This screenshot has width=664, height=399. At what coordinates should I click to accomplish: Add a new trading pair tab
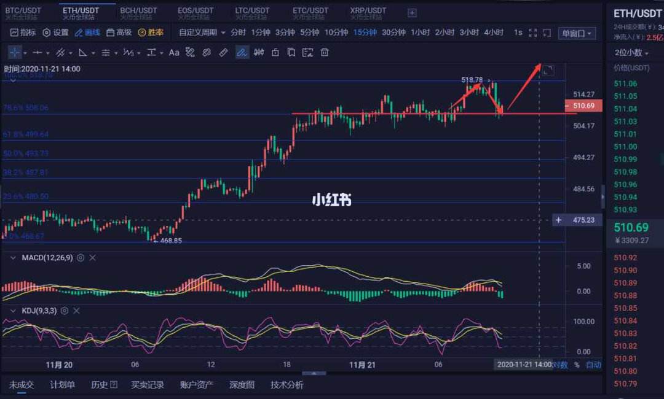coord(412,12)
